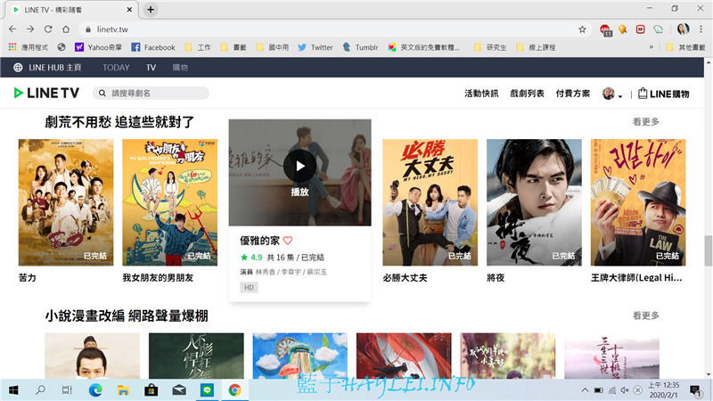Click the muted volume tray icon
The width and height of the screenshot is (713, 401).
pyautogui.click(x=626, y=390)
